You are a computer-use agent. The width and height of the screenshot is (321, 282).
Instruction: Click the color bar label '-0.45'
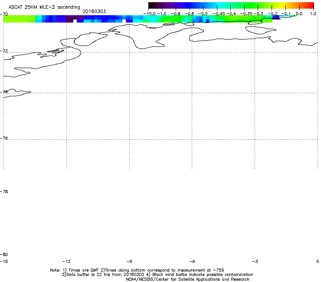pos(219,14)
